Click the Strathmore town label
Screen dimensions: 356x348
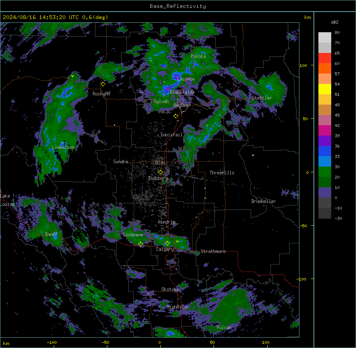point(213,251)
